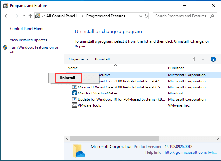
Task: Click the Visual C++ 2008 x86 program icon
Action: [75, 87]
